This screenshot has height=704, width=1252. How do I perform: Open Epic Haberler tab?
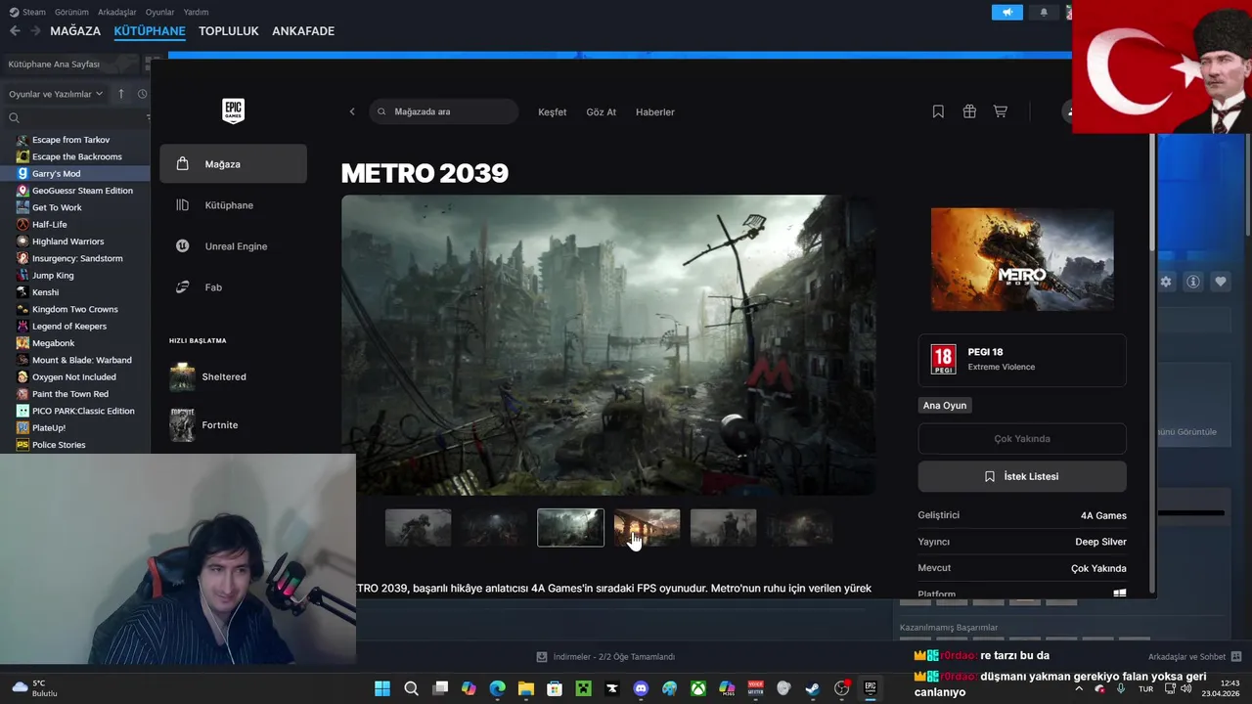point(655,111)
